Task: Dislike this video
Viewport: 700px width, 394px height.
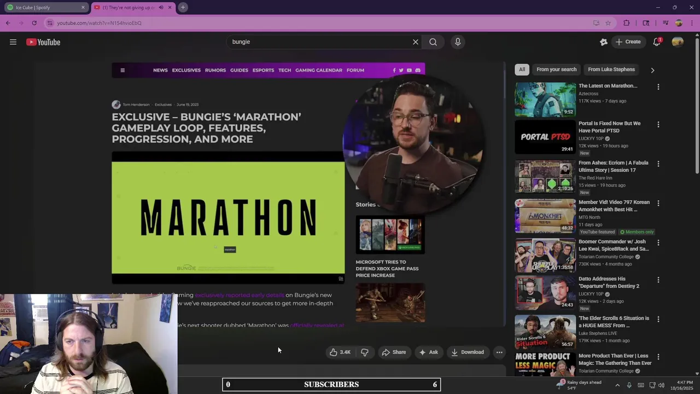Action: (365, 352)
